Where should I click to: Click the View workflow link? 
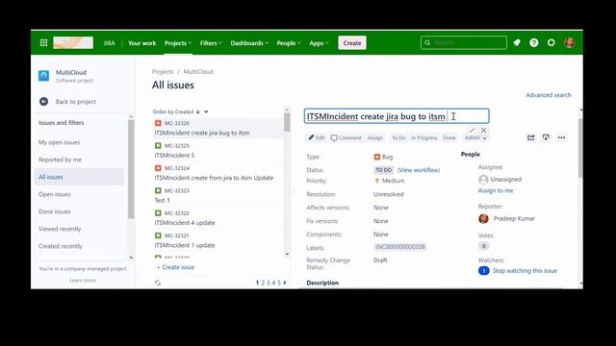(x=419, y=170)
